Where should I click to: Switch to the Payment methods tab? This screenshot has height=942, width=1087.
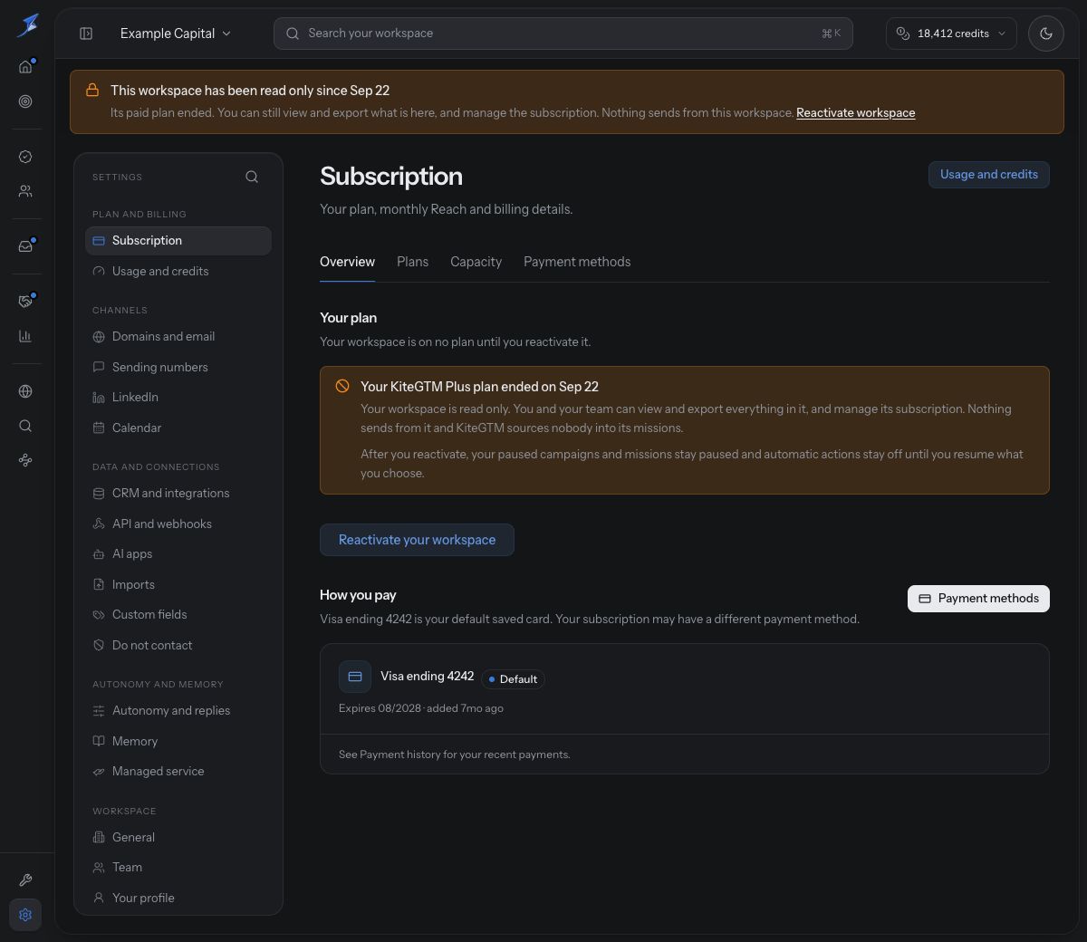point(577,262)
